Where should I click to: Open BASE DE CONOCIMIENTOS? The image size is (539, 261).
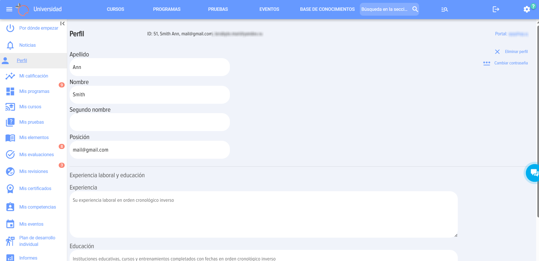[327, 9]
